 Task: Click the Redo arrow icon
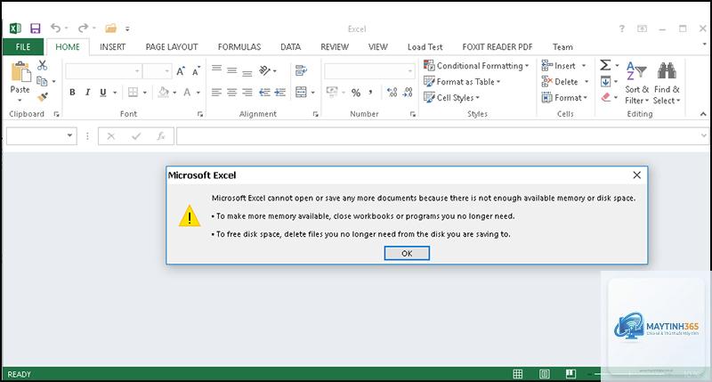pyautogui.click(x=83, y=28)
